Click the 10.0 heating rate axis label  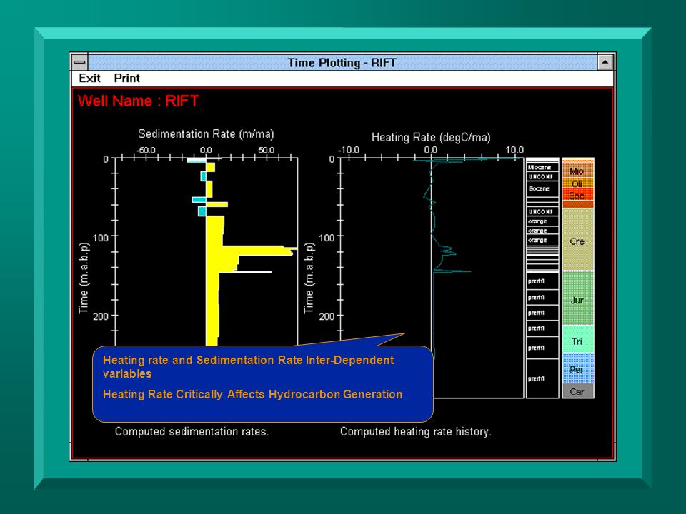(x=514, y=150)
